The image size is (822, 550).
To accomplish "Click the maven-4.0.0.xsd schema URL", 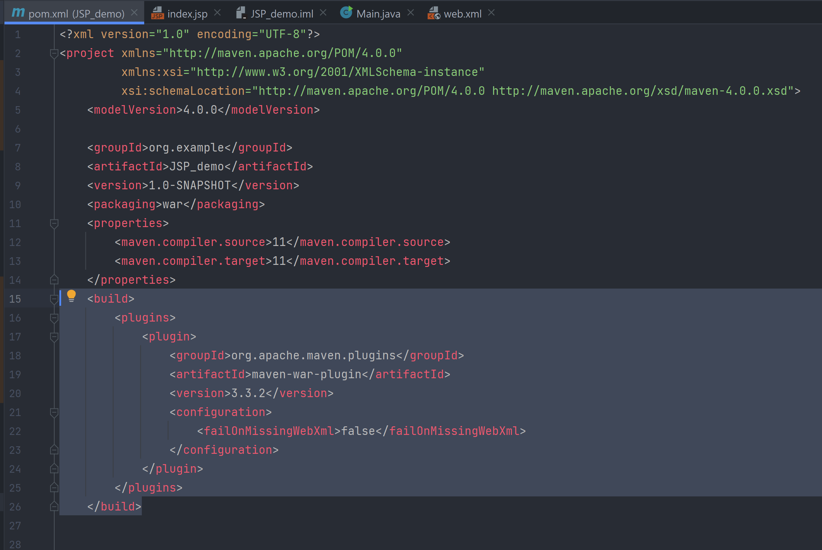I will (x=640, y=91).
